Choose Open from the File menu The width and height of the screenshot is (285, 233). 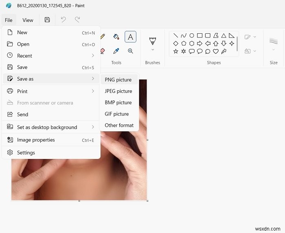tap(51, 44)
